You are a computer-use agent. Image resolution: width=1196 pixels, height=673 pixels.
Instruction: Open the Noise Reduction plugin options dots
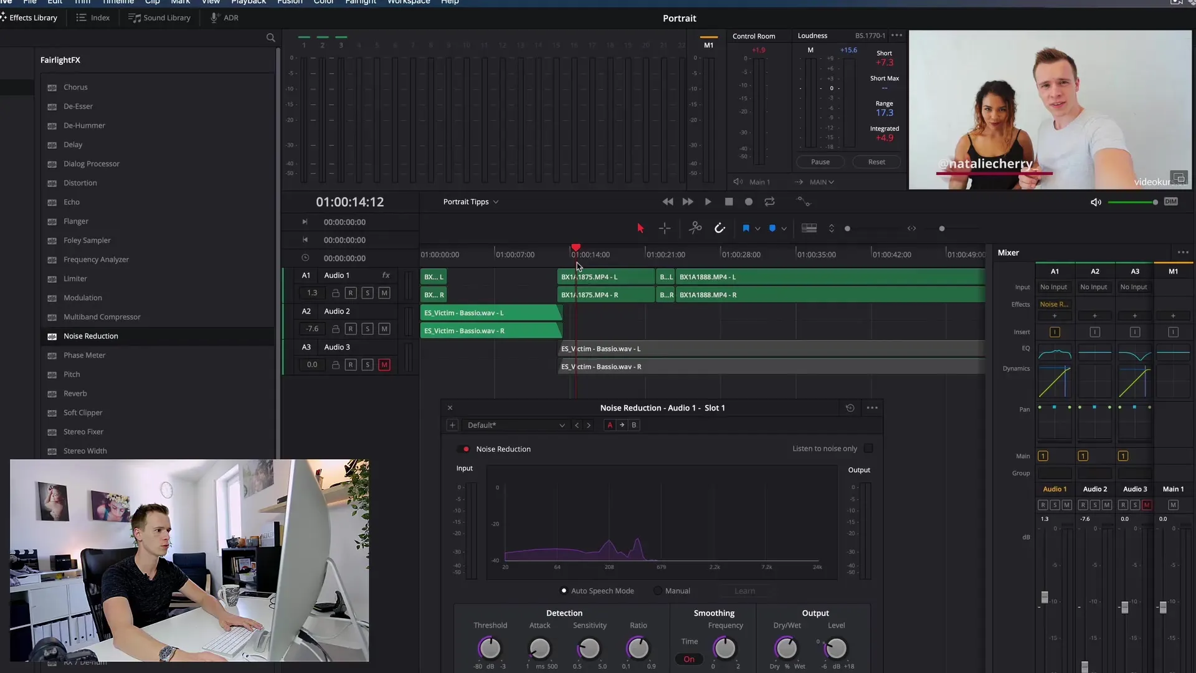point(872,408)
